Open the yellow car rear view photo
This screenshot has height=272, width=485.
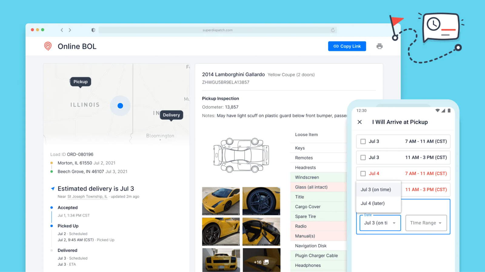click(x=221, y=260)
